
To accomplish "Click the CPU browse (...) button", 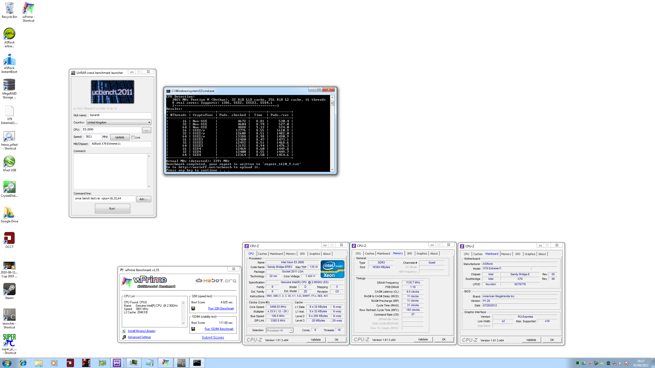I will coord(146,130).
